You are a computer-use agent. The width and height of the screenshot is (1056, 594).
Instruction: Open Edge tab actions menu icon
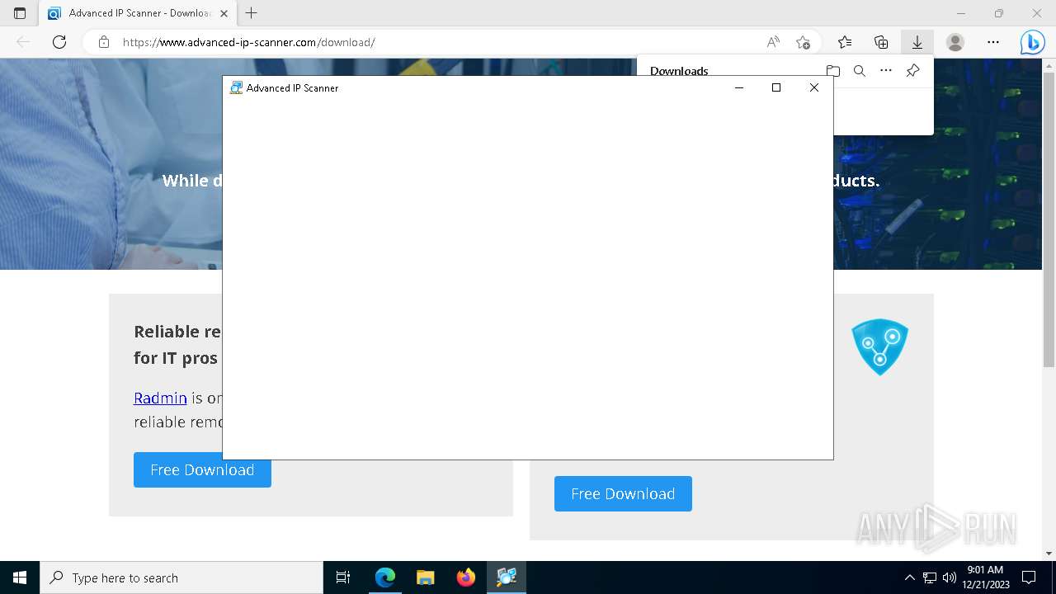tap(20, 13)
